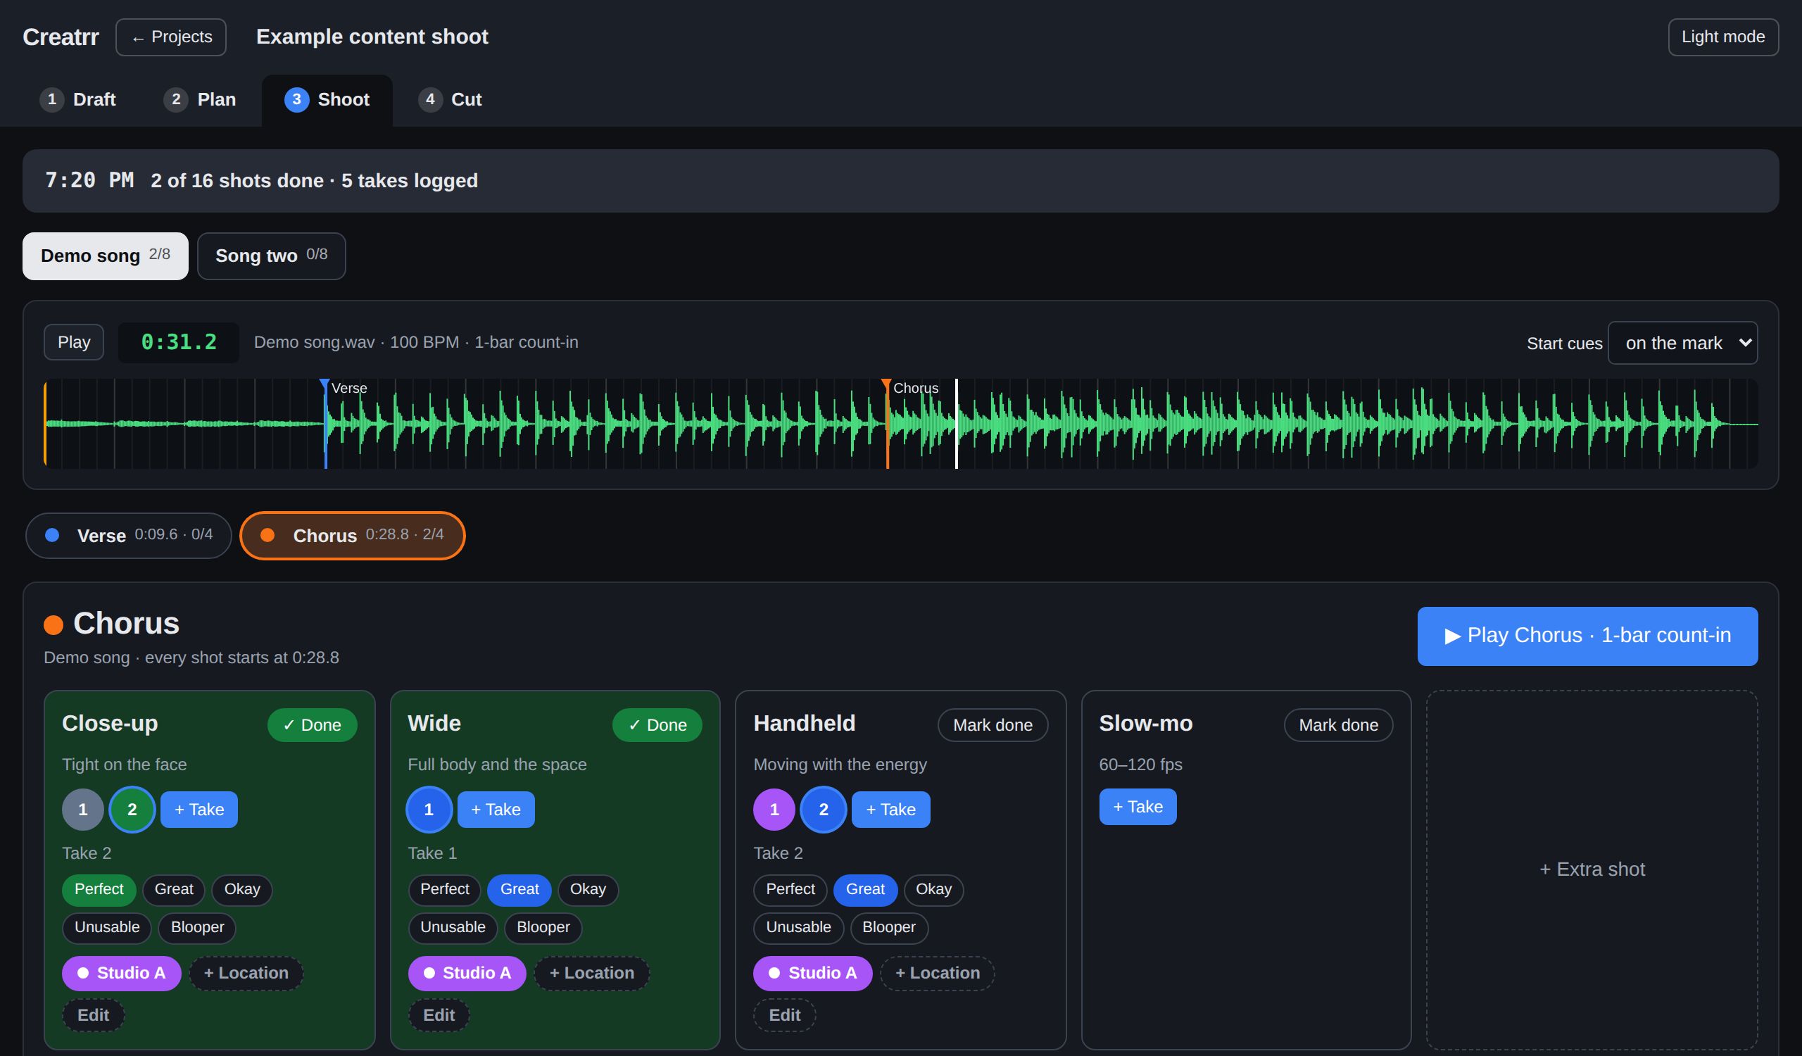1802x1056 pixels.
Task: Mark Wide take as Unusable
Action: (453, 927)
